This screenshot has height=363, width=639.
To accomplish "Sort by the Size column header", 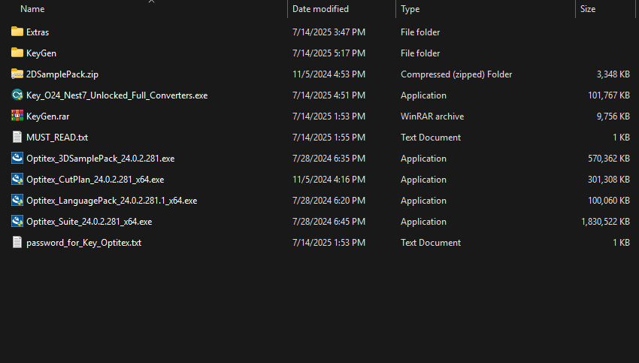I will (x=588, y=9).
